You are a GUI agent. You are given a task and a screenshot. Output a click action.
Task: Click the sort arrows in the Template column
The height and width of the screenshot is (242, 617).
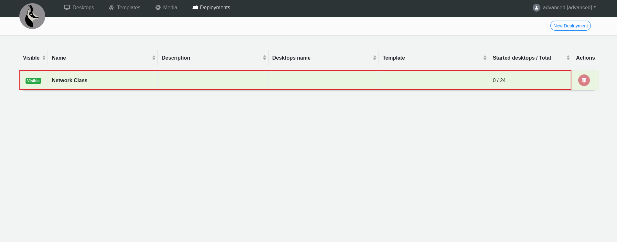pyautogui.click(x=484, y=58)
